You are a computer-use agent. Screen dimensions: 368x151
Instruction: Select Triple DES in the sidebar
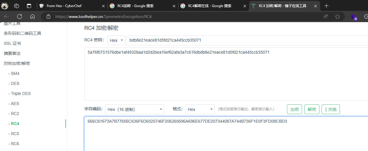(21, 93)
